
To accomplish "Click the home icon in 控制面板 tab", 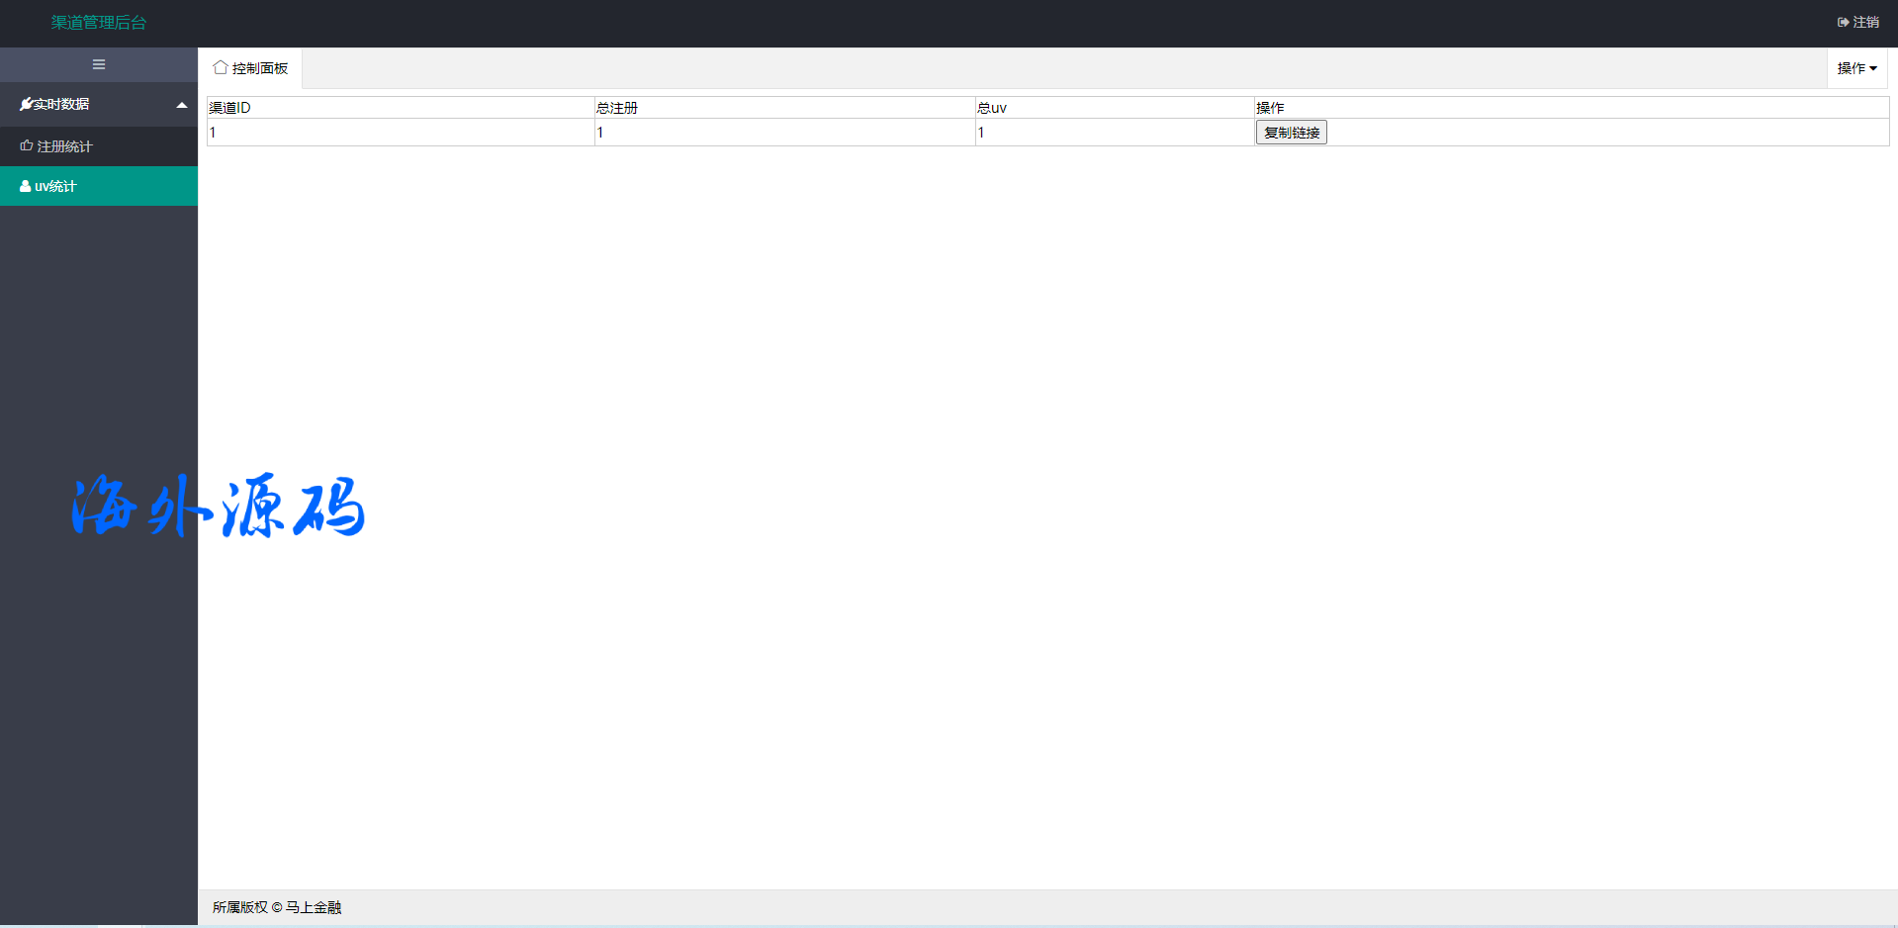I will [x=221, y=67].
